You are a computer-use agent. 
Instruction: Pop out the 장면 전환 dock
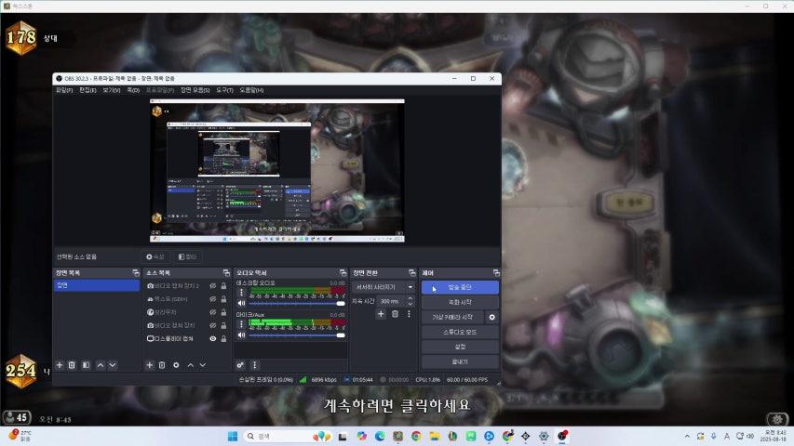coord(411,272)
